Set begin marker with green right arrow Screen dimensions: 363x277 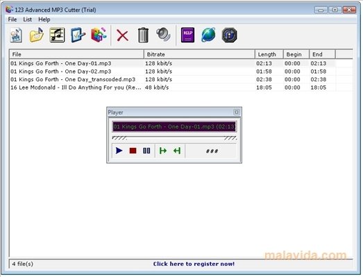pyautogui.click(x=163, y=151)
